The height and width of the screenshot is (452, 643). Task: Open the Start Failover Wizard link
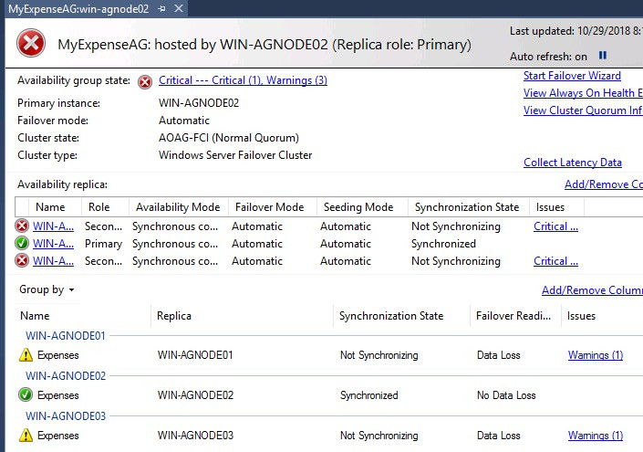click(572, 76)
